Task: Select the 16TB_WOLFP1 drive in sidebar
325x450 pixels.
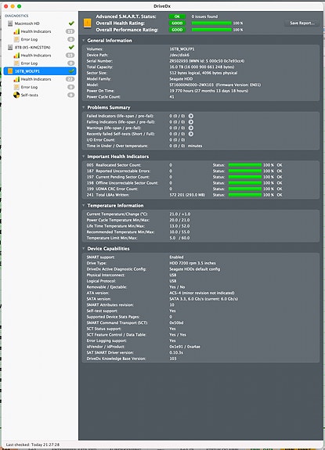Action: 40,71
